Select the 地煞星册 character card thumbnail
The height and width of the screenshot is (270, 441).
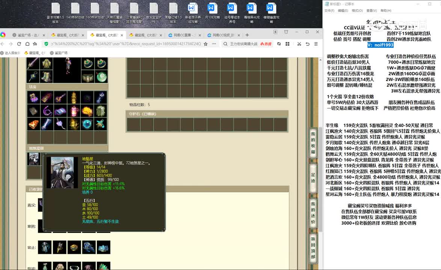[x=33, y=159]
